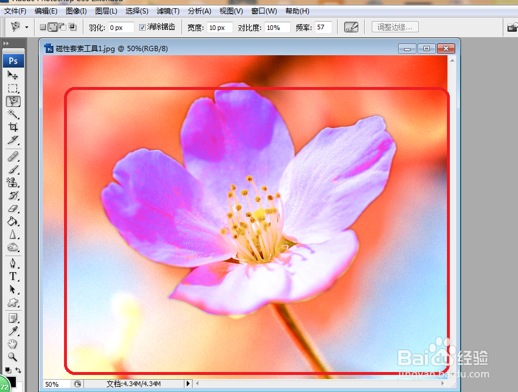Select the Brush tool
Screen dimensions: 518x392
pos(13,169)
